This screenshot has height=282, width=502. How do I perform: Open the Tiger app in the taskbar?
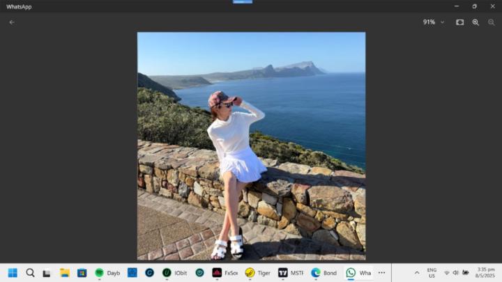pyautogui.click(x=257, y=273)
